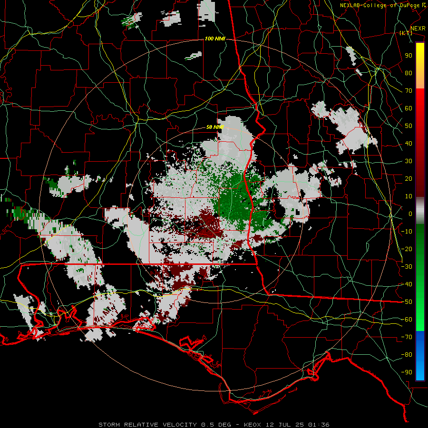
Task: Click the -50 value label on the velocity scale
Action: (x=407, y=302)
